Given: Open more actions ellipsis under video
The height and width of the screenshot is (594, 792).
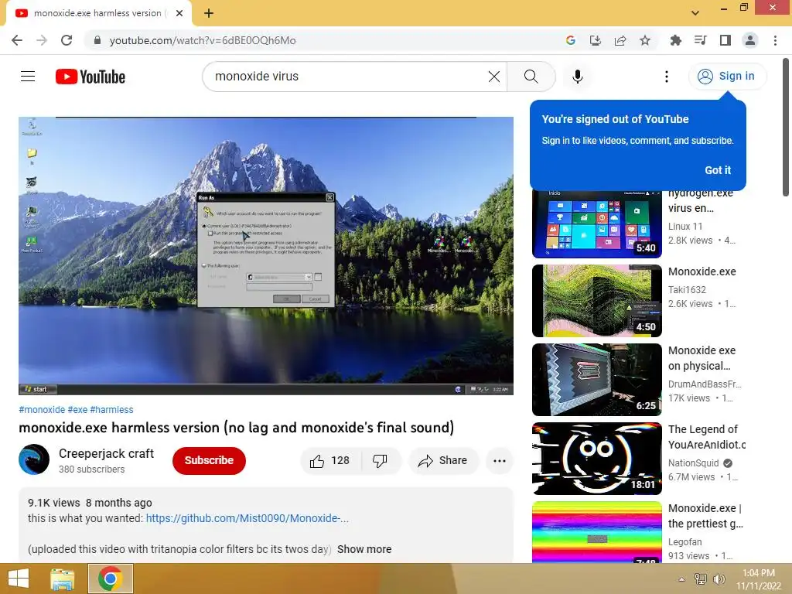Looking at the screenshot, I should pos(500,461).
